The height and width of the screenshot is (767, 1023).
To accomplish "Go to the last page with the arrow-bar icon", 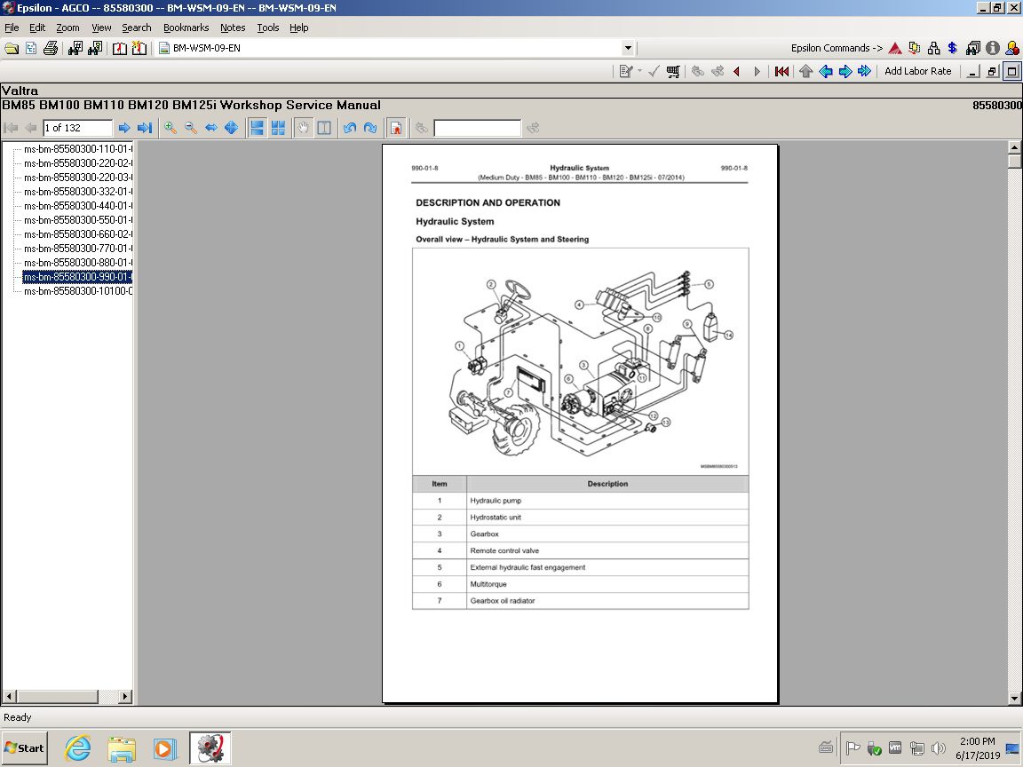I will tap(145, 128).
